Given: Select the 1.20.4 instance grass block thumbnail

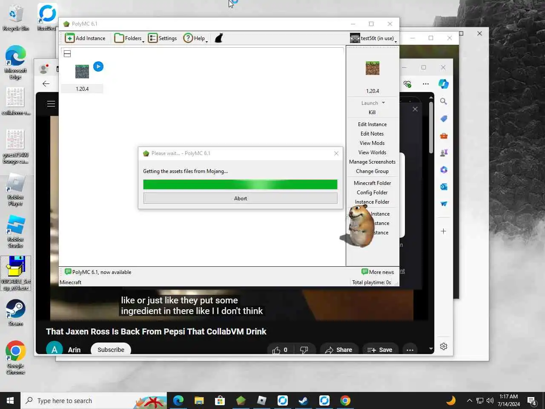Looking at the screenshot, I should coord(82,72).
